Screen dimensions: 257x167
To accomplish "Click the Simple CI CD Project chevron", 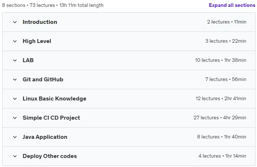I will (x=15, y=118).
